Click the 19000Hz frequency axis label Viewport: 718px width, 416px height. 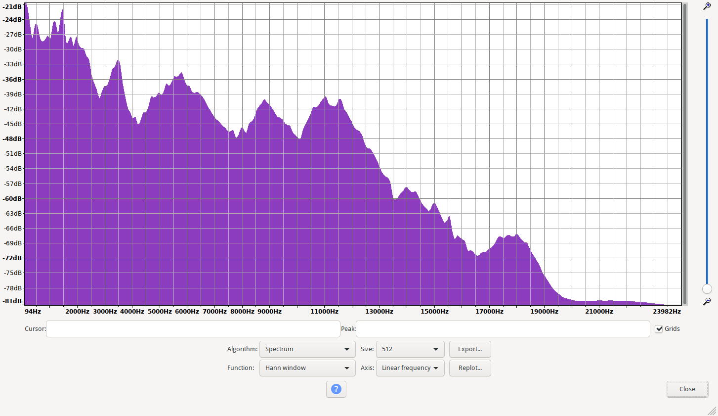point(545,311)
